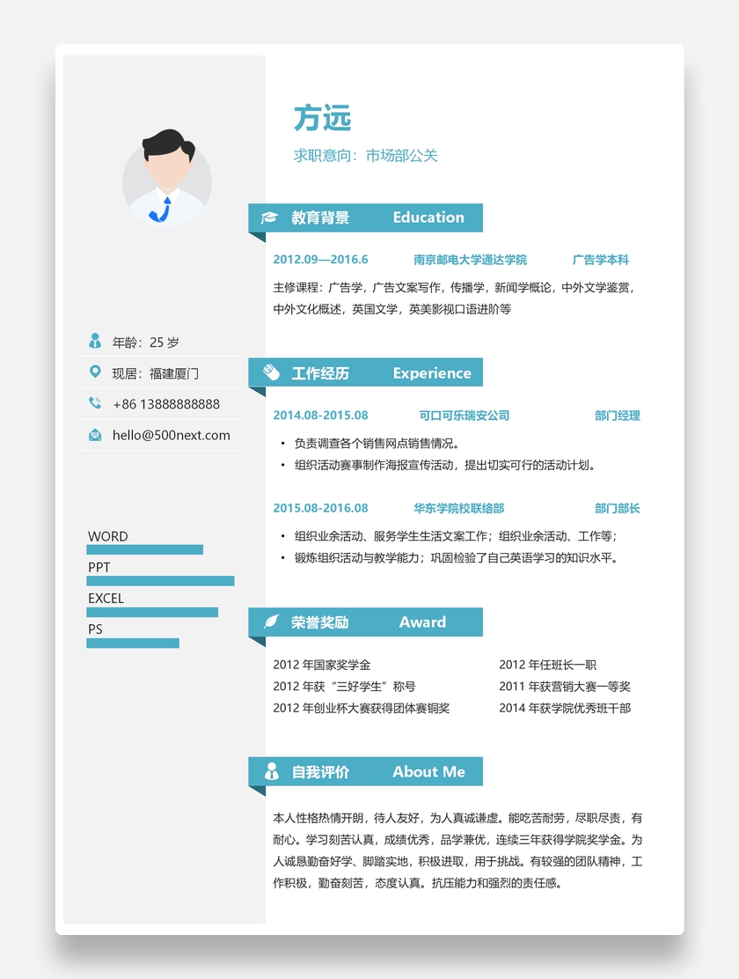
Task: Click the name heading 方远
Action: tap(322, 118)
